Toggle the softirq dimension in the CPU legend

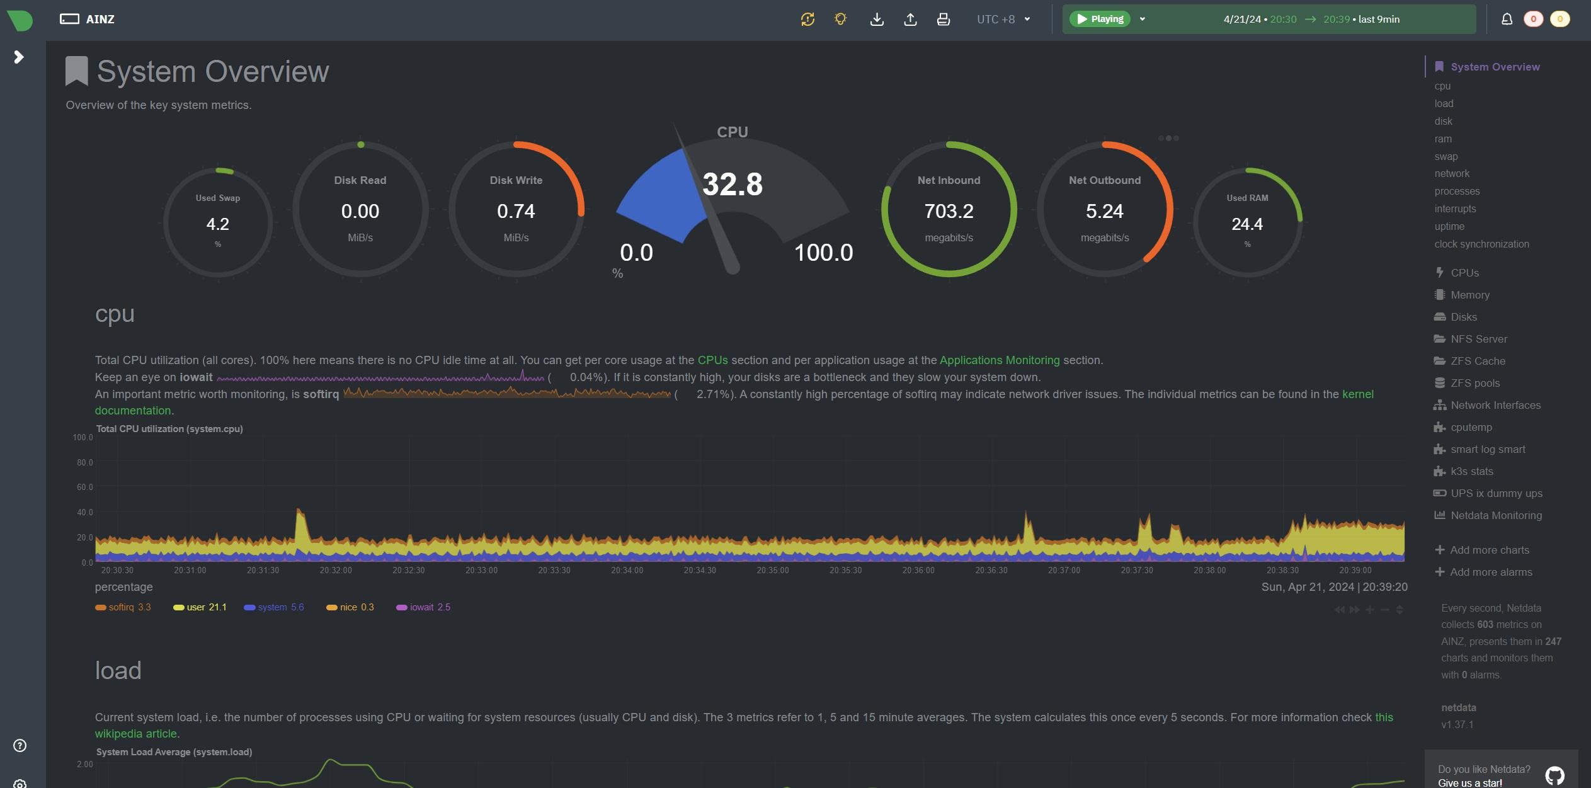point(121,607)
